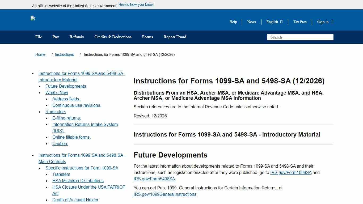
Task: Open the HSA Mistaken Distributions link
Action: click(78, 181)
